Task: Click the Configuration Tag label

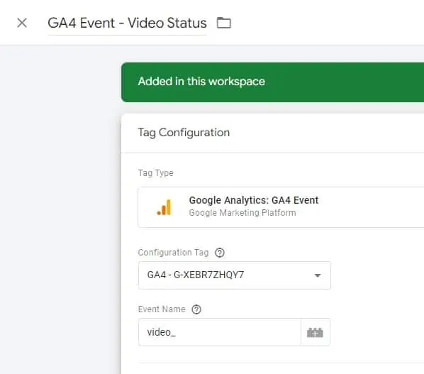Action: [x=173, y=253]
